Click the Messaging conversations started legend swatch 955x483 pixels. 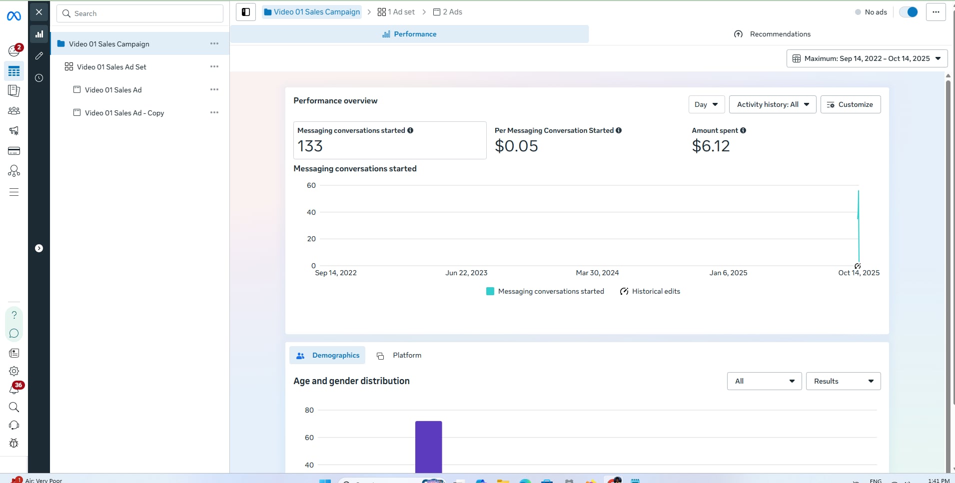(490, 291)
